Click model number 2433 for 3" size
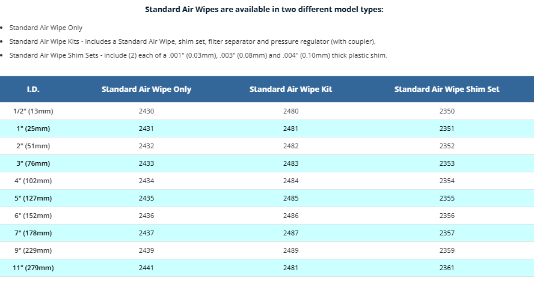The width and height of the screenshot is (540, 290). click(x=146, y=163)
